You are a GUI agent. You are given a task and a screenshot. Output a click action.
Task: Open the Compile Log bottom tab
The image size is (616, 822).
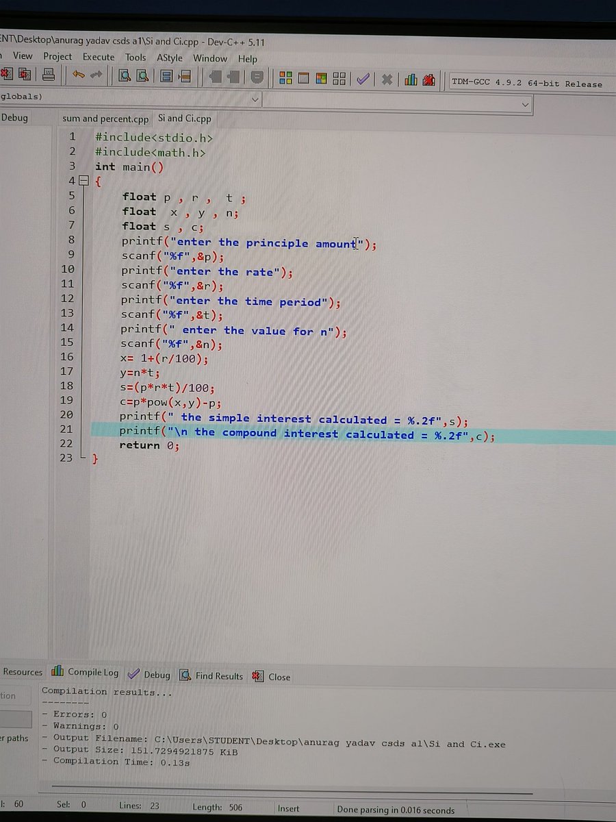[x=86, y=673]
